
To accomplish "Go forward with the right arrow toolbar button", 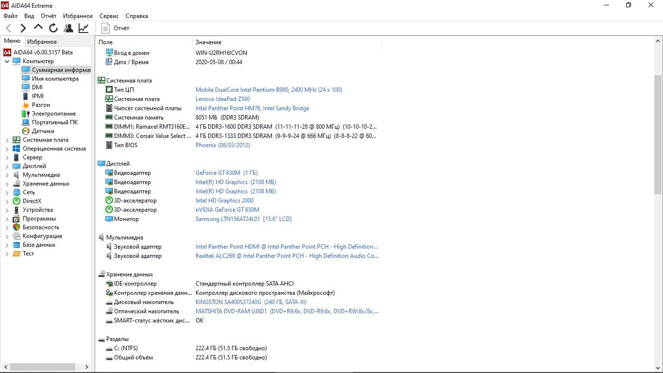I will (x=23, y=28).
